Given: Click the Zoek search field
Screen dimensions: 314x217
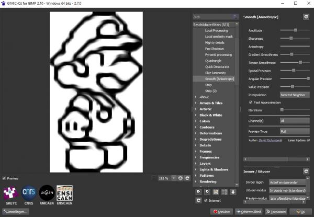Looking at the screenshot, I should (x=216, y=17).
